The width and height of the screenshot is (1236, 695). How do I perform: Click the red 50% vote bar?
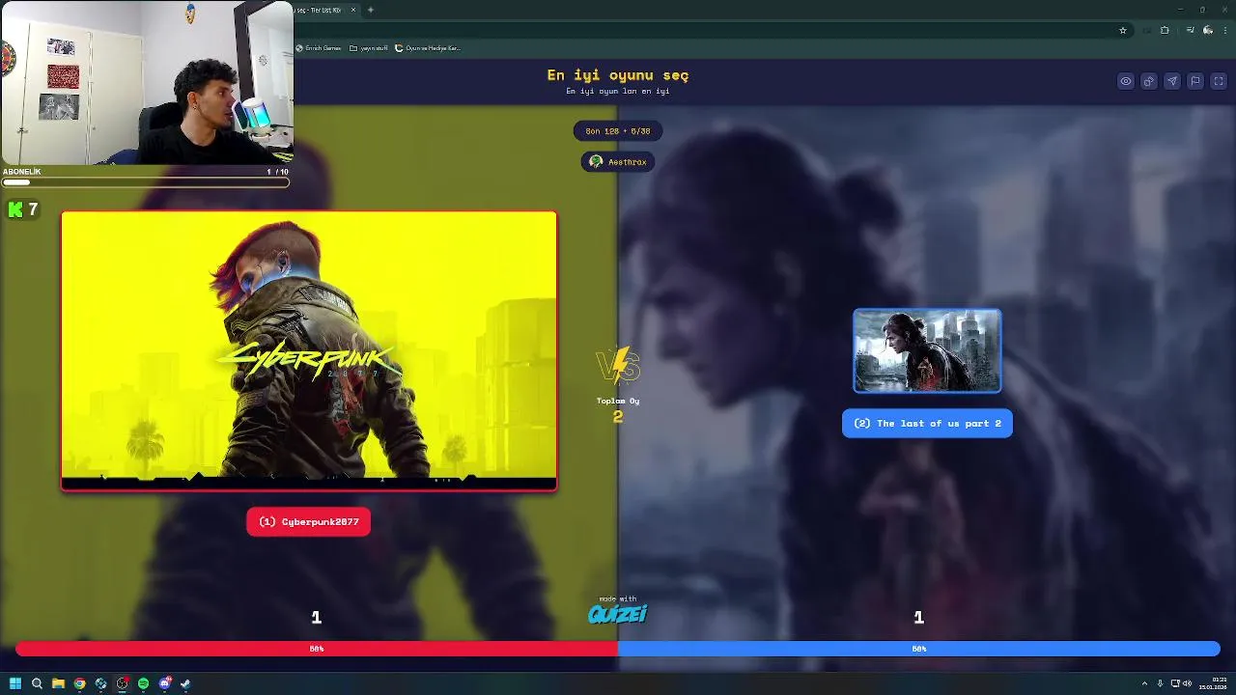click(x=317, y=649)
